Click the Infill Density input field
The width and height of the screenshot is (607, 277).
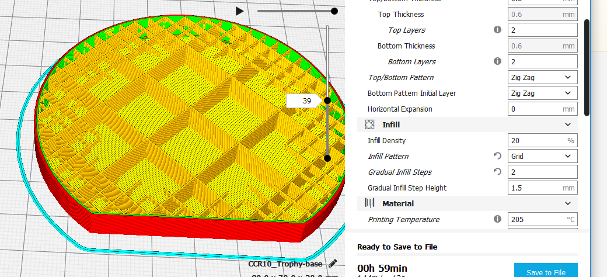[536, 140]
